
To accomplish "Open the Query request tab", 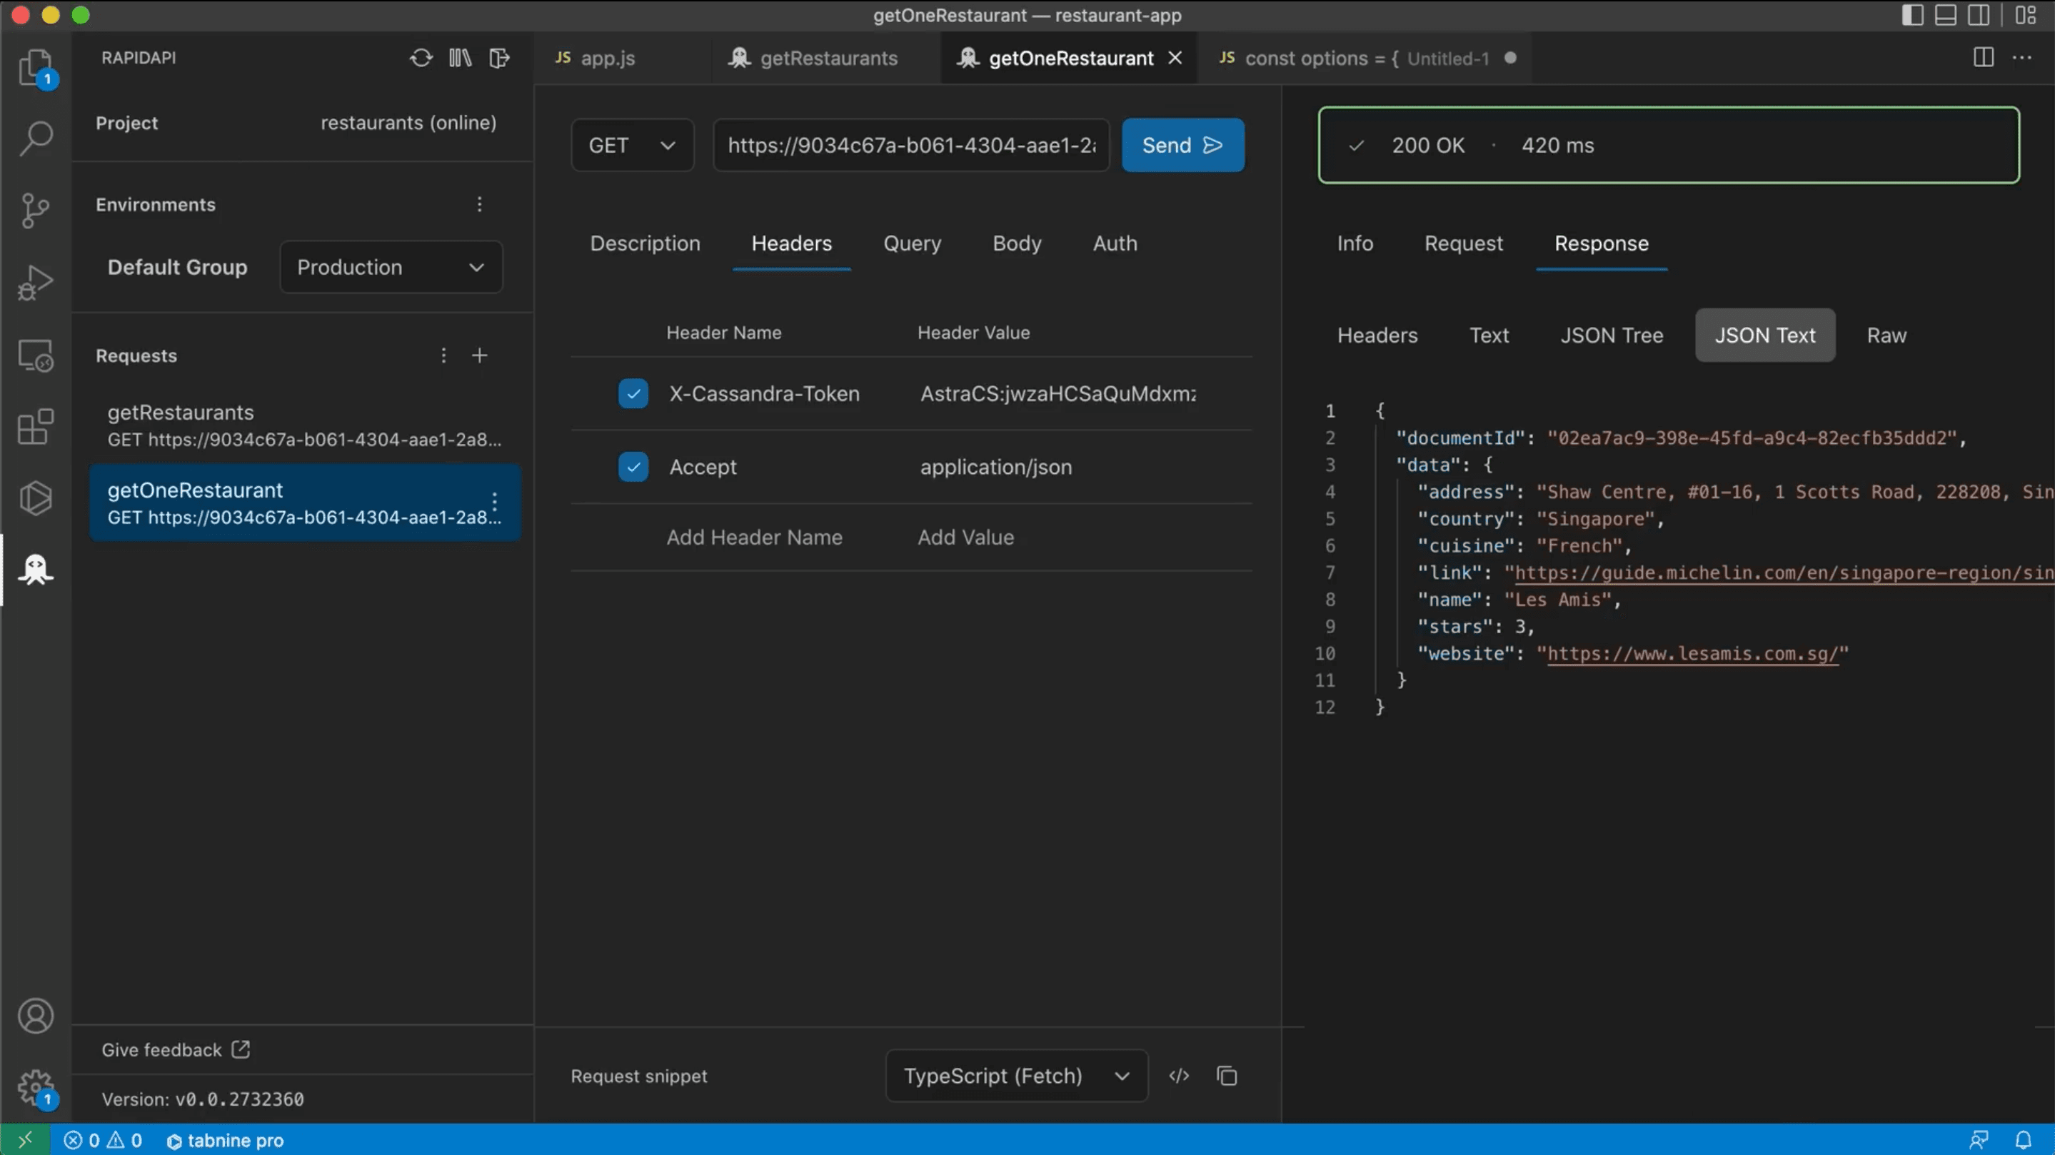I will (x=913, y=243).
